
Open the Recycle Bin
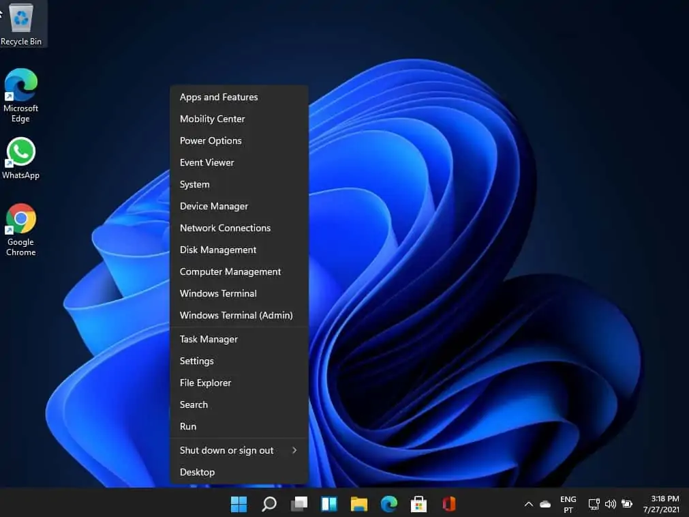pyautogui.click(x=20, y=20)
